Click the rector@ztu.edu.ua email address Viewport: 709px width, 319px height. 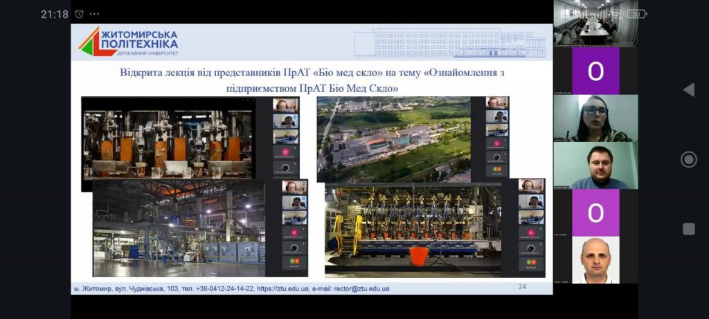pos(360,289)
